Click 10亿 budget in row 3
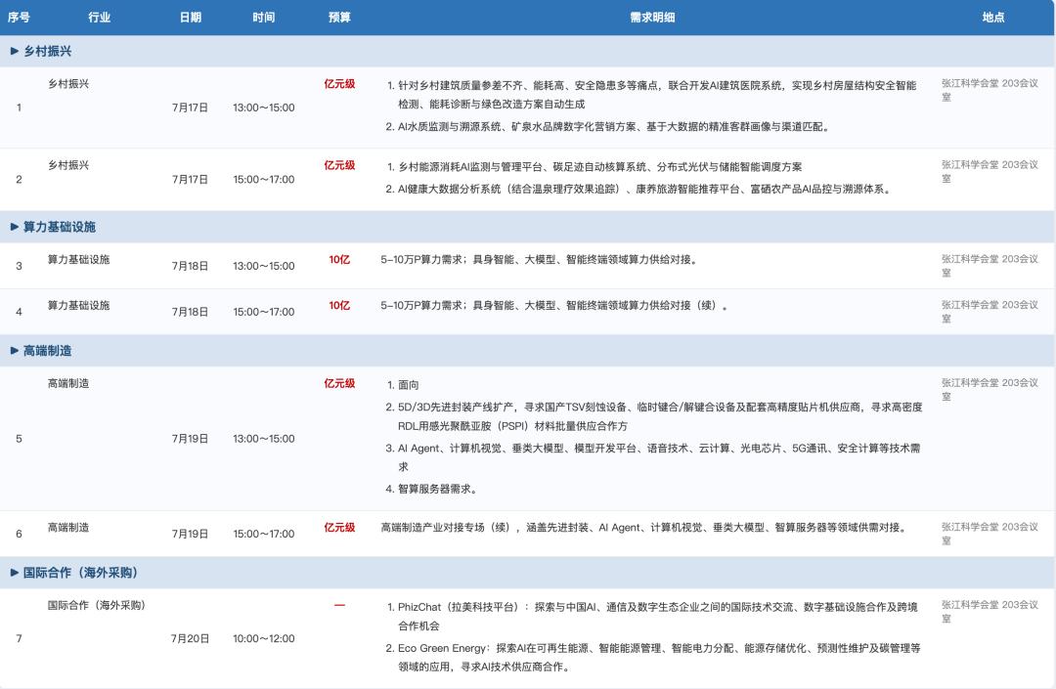Viewport: 1056px width, 689px height. tap(339, 260)
